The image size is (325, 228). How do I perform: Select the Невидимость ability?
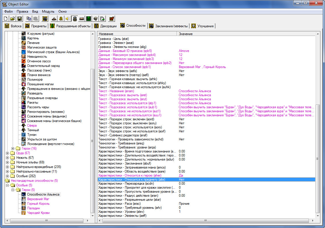[x=37, y=57]
